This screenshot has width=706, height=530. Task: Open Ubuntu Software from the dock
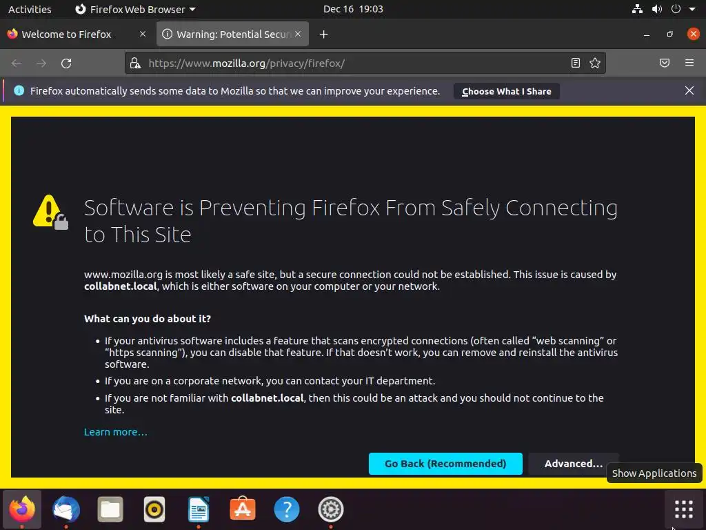click(242, 509)
